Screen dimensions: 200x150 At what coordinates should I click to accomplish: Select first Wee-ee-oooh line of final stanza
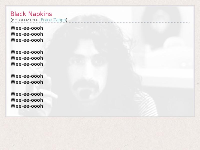(27, 94)
